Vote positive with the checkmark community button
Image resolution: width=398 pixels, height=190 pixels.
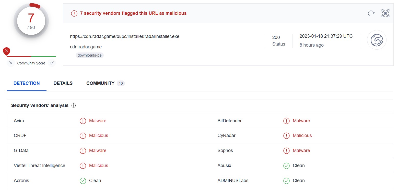click(x=52, y=63)
